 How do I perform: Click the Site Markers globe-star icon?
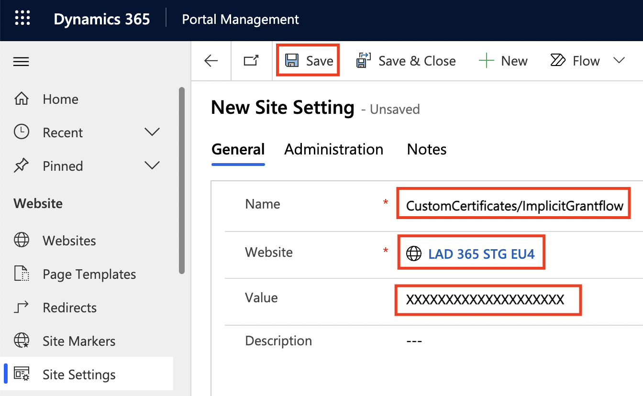[x=22, y=341]
